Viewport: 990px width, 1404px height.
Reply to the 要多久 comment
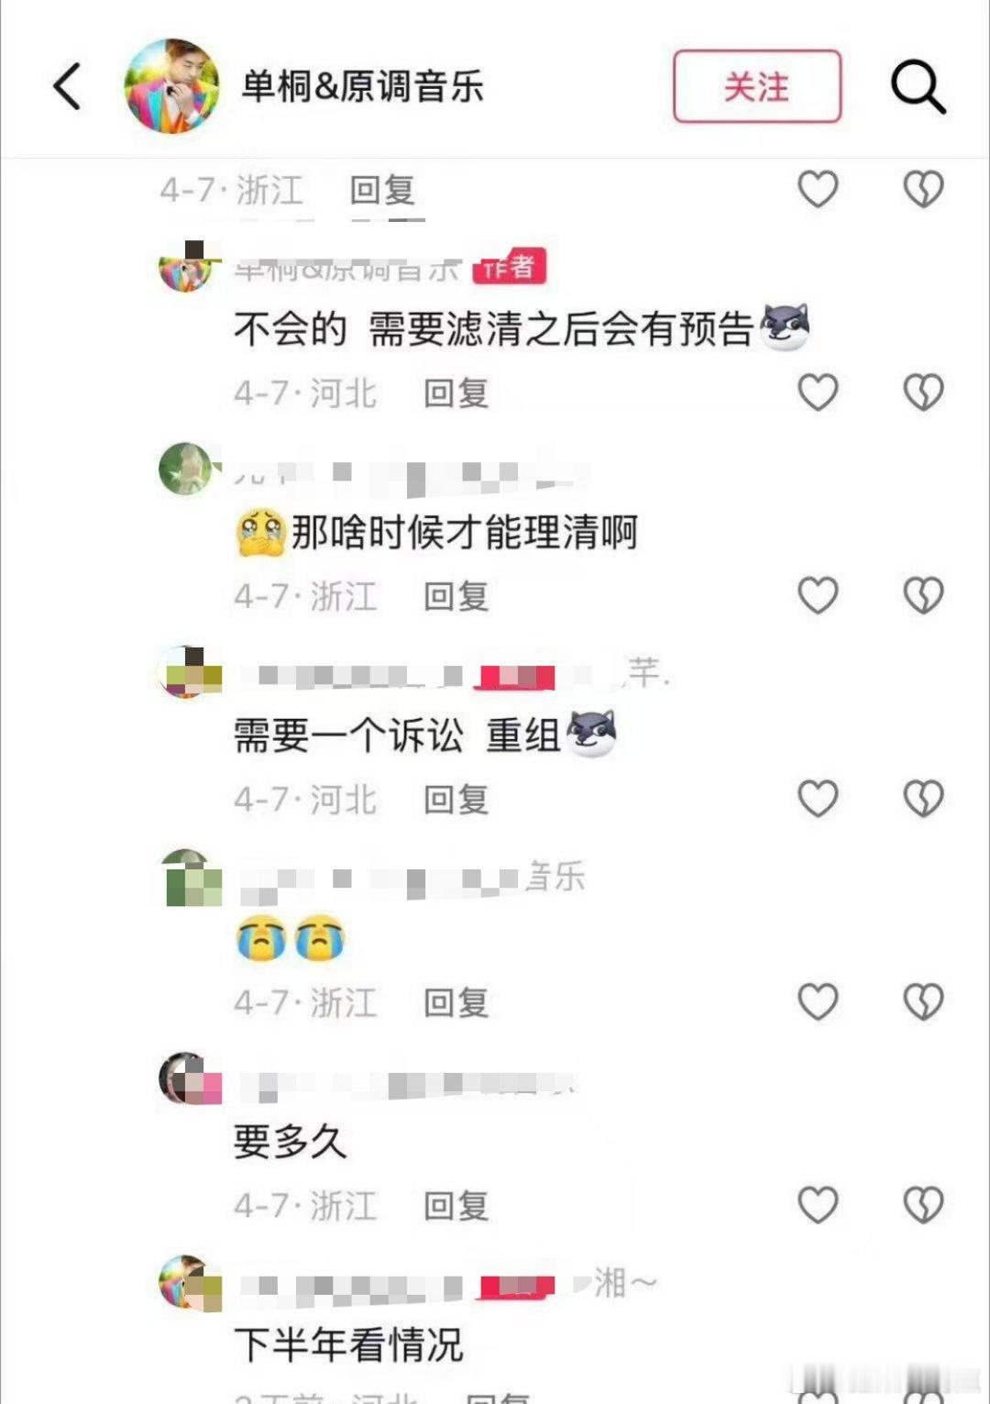coord(456,1206)
